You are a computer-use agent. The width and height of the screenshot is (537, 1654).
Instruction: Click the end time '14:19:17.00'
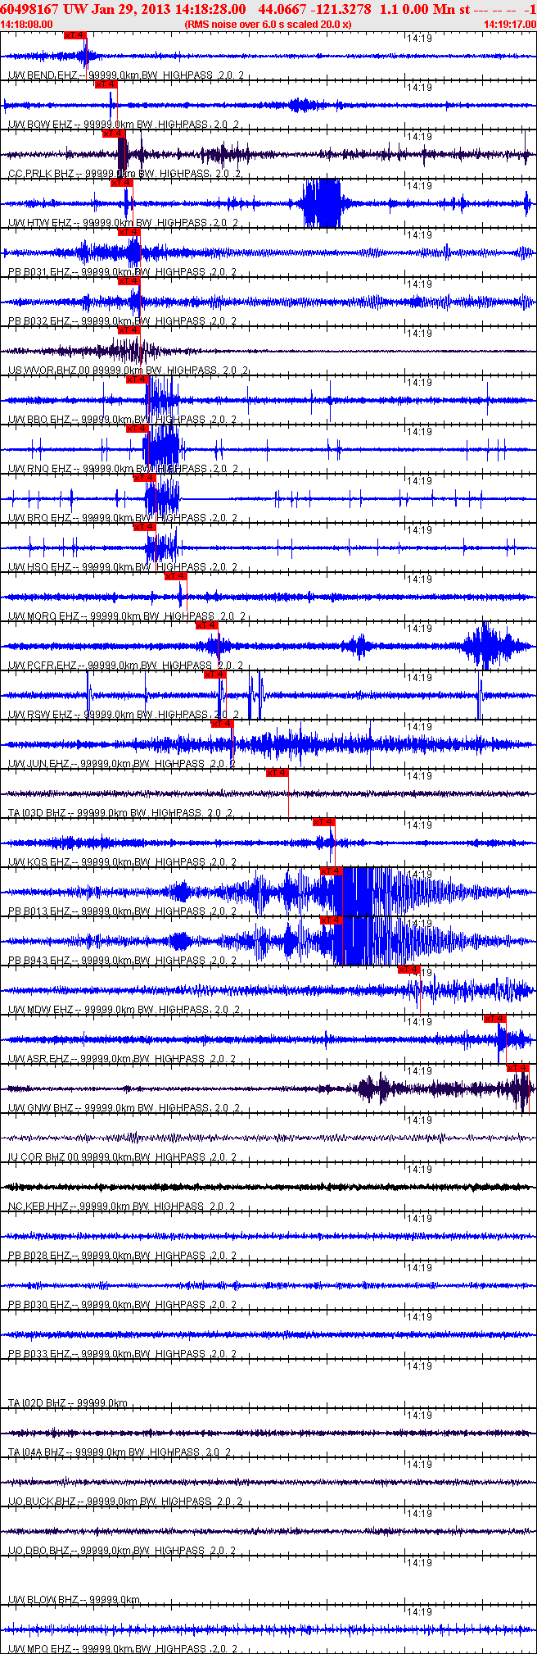tap(509, 25)
